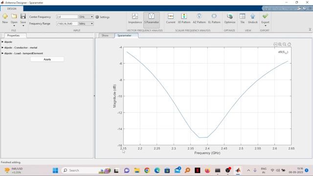This screenshot has height=176, width=313.
Task: Open a saved antenna session
Action: pyautogui.click(x=14, y=16)
